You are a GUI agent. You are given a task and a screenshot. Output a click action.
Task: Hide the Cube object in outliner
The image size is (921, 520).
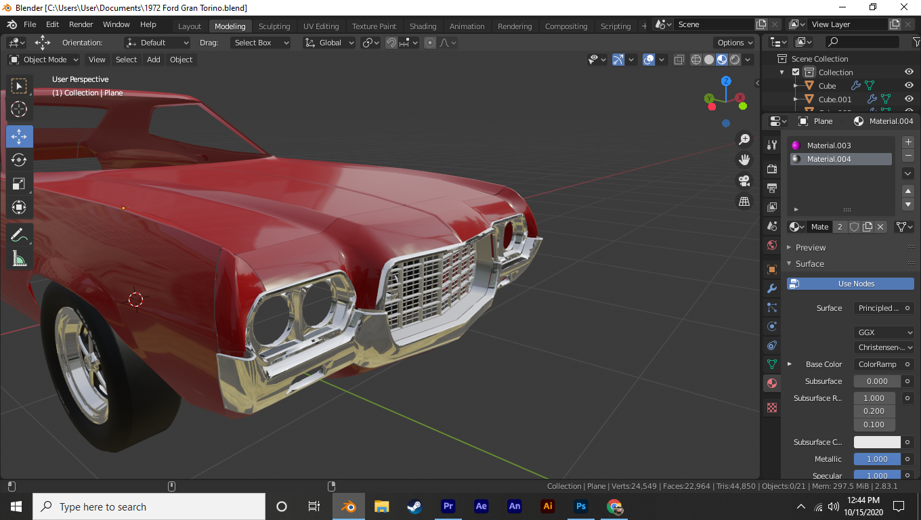(x=909, y=86)
